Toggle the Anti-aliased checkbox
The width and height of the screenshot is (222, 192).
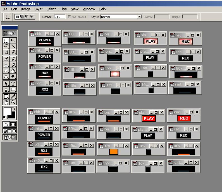click(x=69, y=17)
